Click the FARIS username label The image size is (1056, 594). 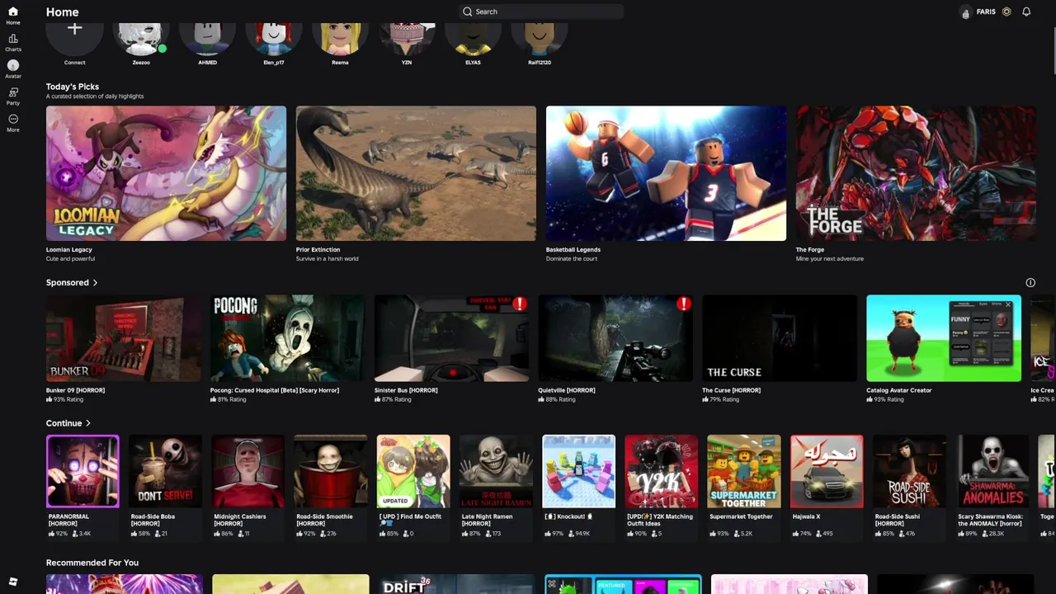[986, 12]
